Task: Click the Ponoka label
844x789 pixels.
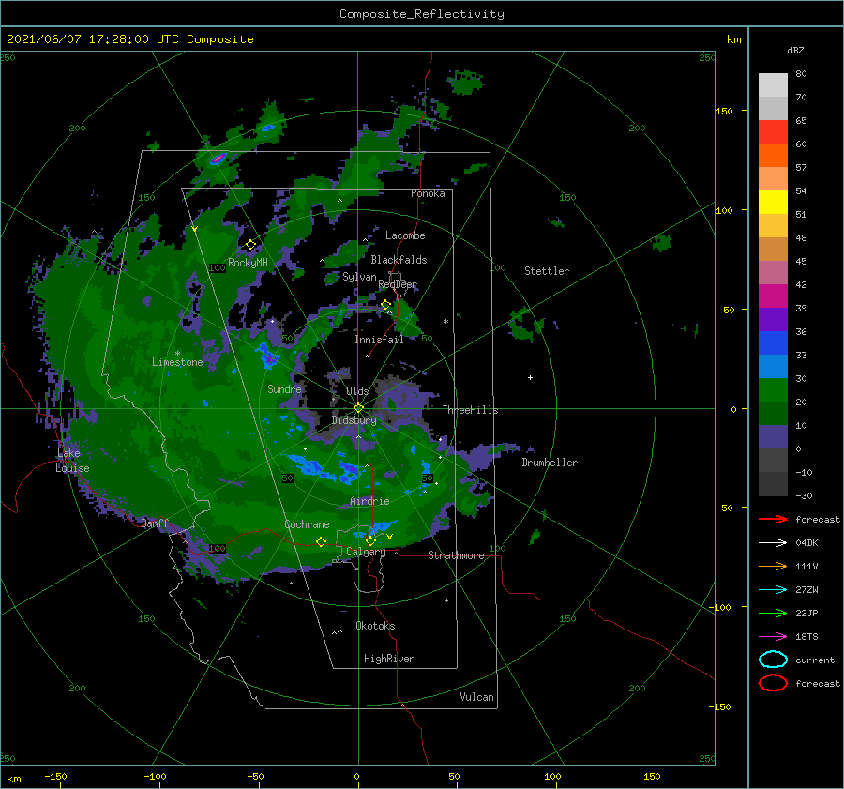Action: [428, 193]
